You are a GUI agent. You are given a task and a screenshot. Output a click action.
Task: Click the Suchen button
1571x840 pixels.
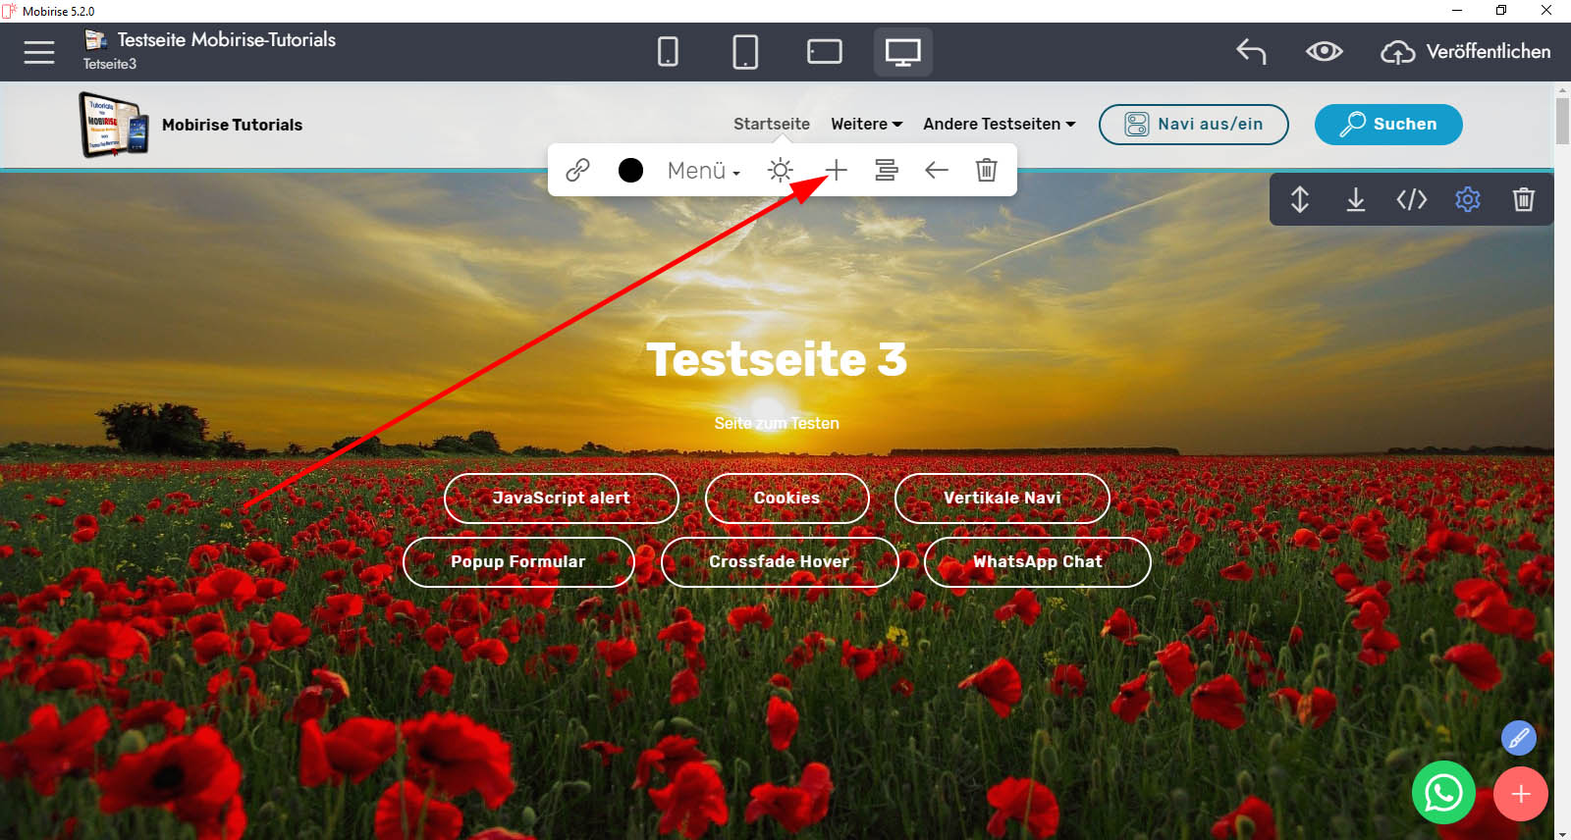tap(1388, 125)
